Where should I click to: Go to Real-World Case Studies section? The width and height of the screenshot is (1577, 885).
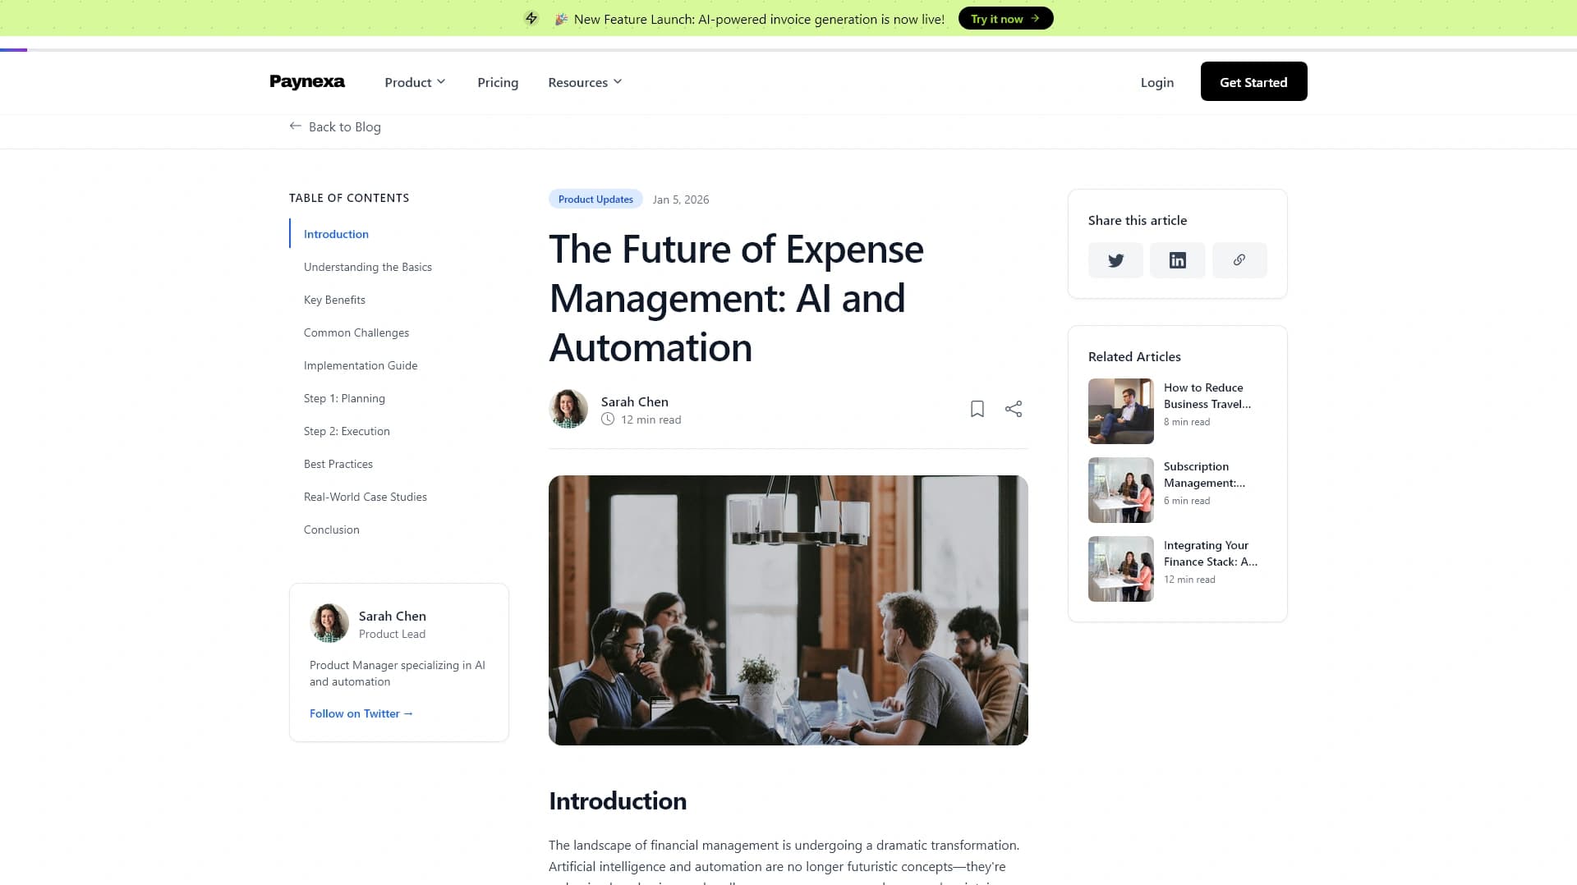coord(366,497)
